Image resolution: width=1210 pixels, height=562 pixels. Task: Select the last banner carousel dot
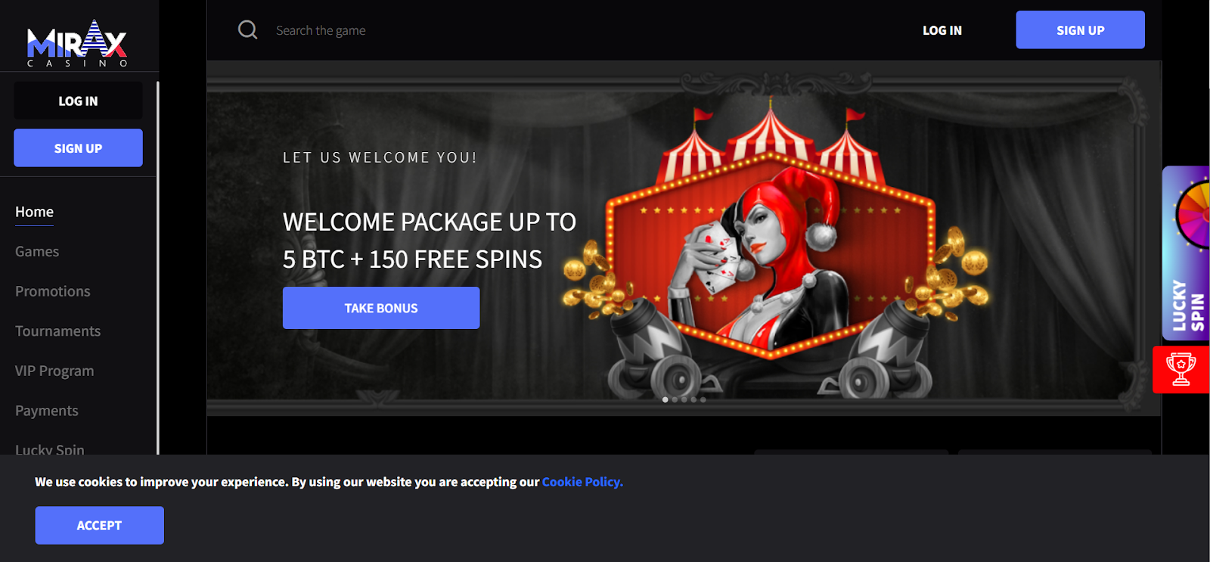(703, 399)
